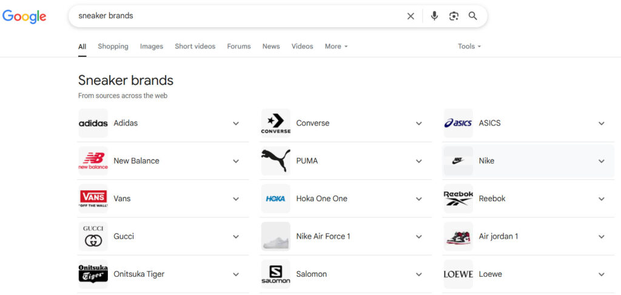This screenshot has width=621, height=295.
Task: Open the Short videos tab
Action: click(x=195, y=46)
